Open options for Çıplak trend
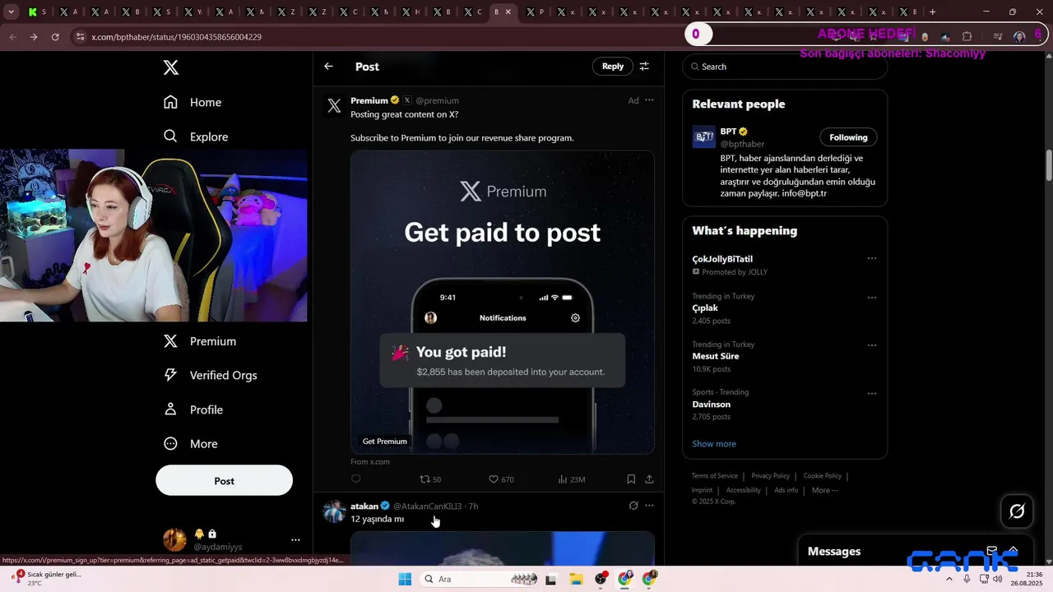The width and height of the screenshot is (1053, 592). (872, 298)
